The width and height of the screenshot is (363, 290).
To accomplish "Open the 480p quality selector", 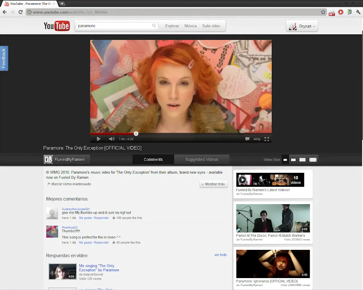I will [x=257, y=139].
